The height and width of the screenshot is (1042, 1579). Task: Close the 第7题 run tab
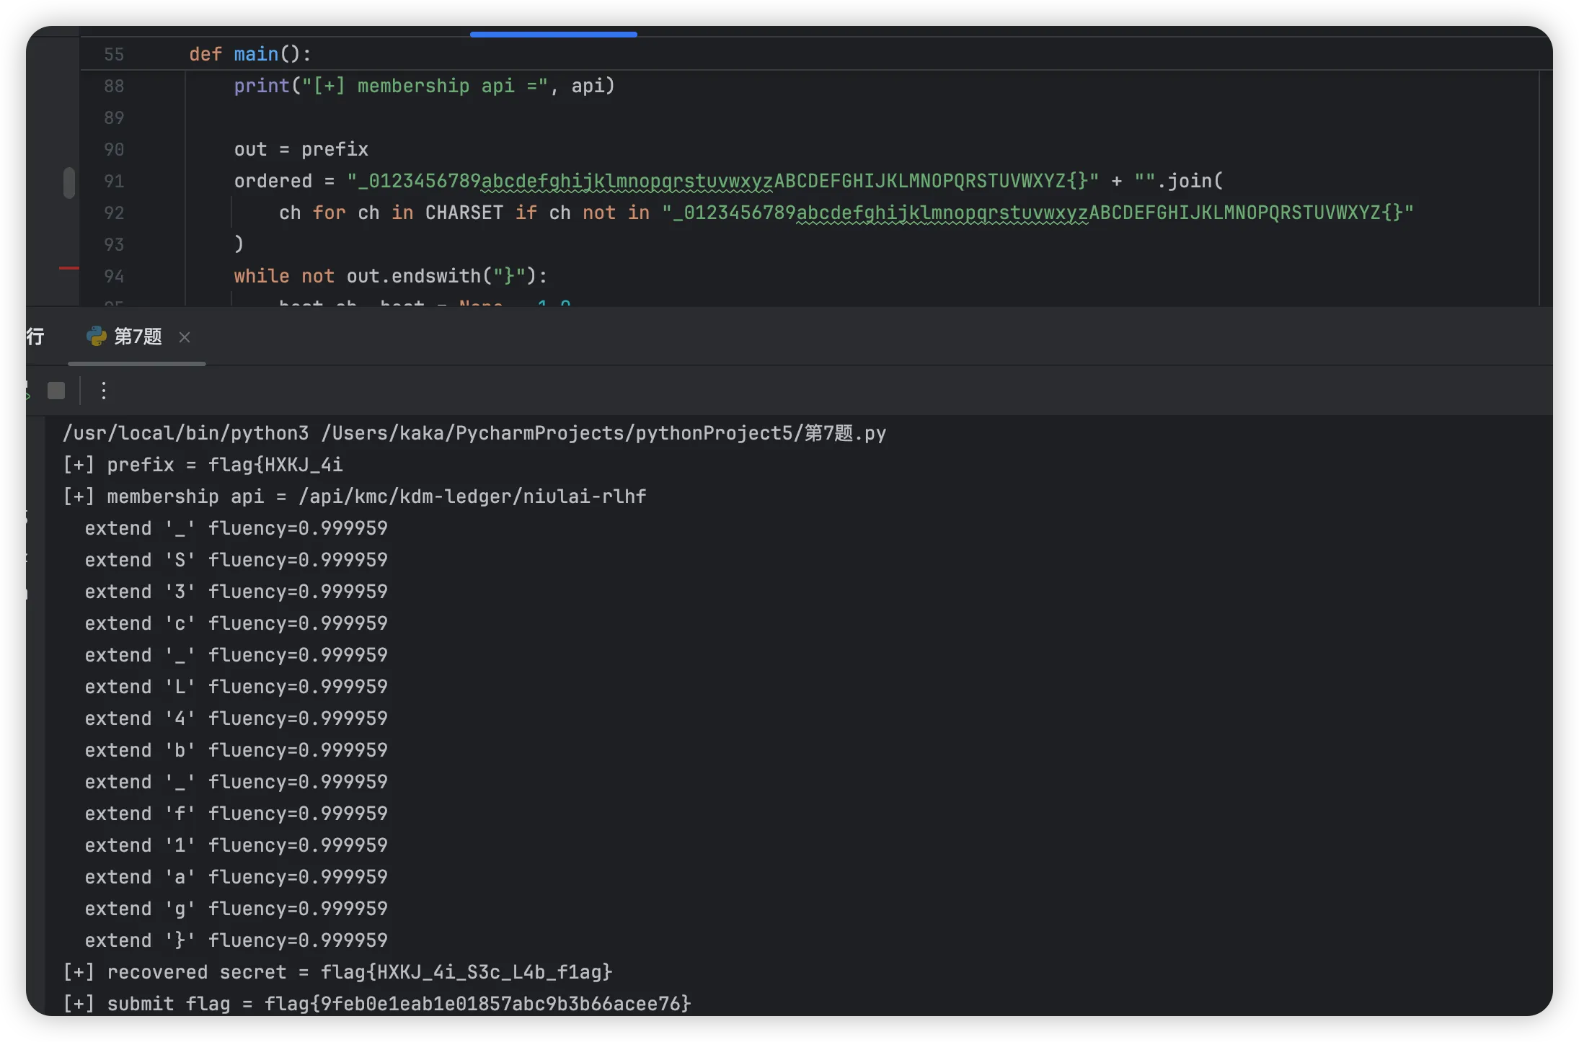pyautogui.click(x=185, y=337)
